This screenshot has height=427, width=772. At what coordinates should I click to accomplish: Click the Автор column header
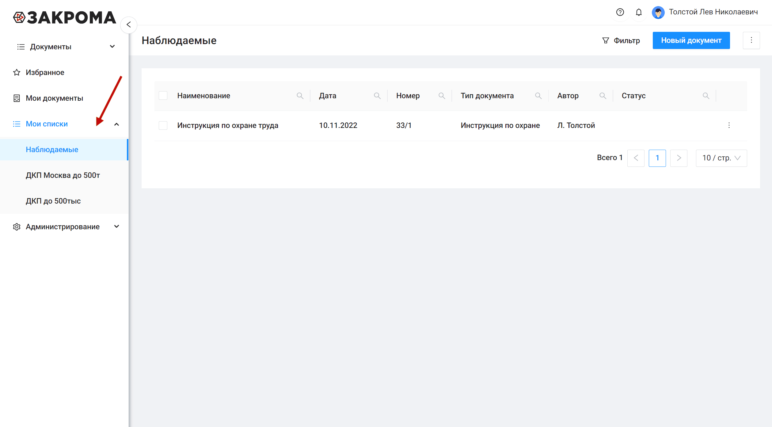click(568, 96)
